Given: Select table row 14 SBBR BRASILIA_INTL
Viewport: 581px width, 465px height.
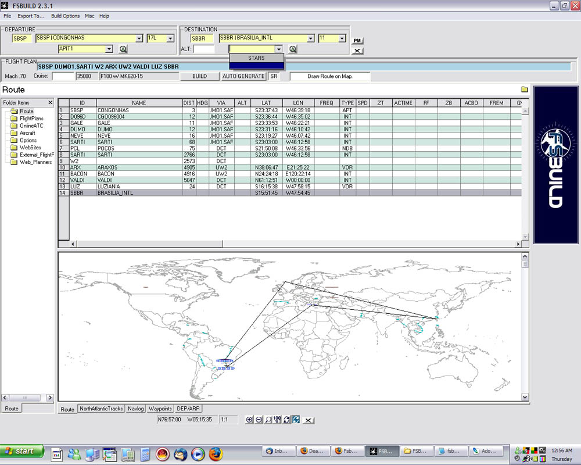Looking at the screenshot, I should tap(290, 193).
